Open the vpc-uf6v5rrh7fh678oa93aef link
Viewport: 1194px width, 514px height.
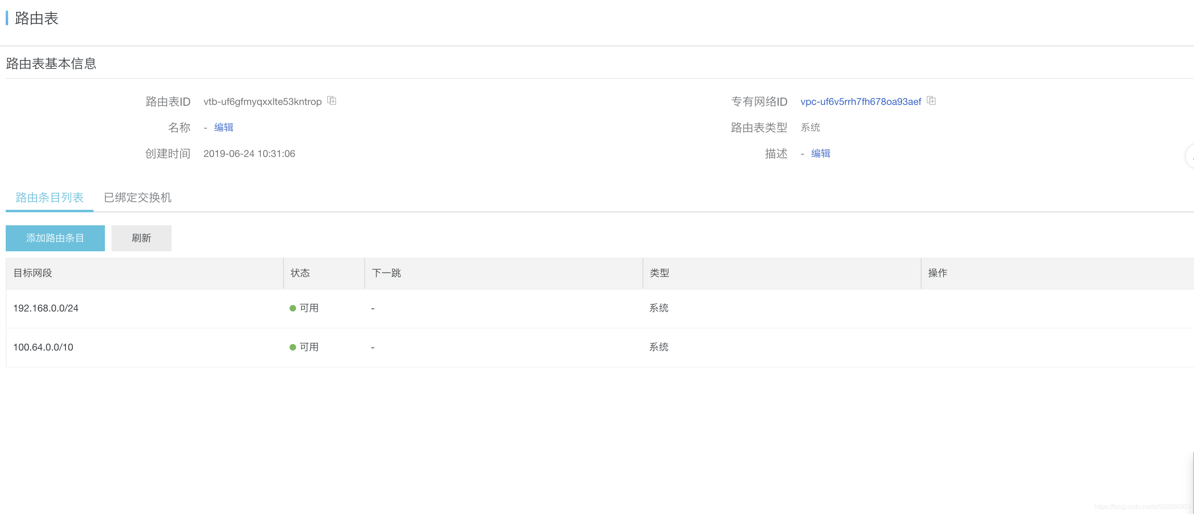[860, 102]
